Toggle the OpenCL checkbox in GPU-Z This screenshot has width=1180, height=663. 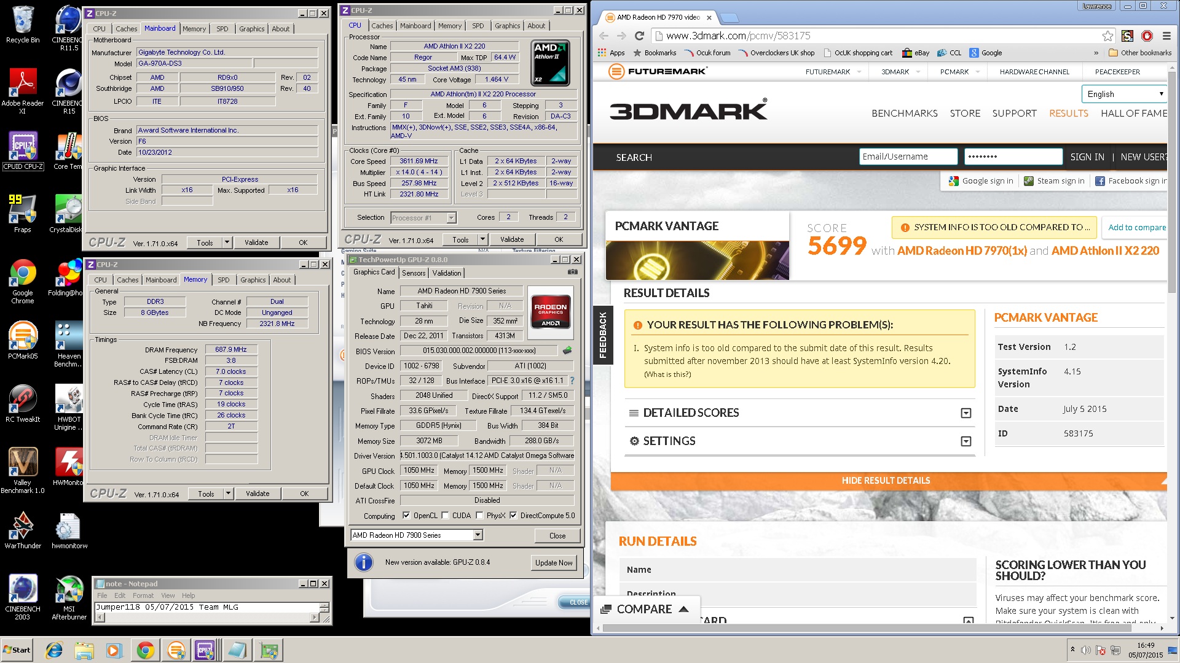[x=406, y=516]
